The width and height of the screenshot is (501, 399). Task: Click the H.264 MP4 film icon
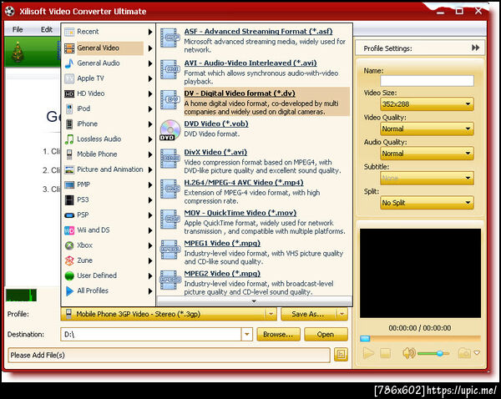[169, 189]
